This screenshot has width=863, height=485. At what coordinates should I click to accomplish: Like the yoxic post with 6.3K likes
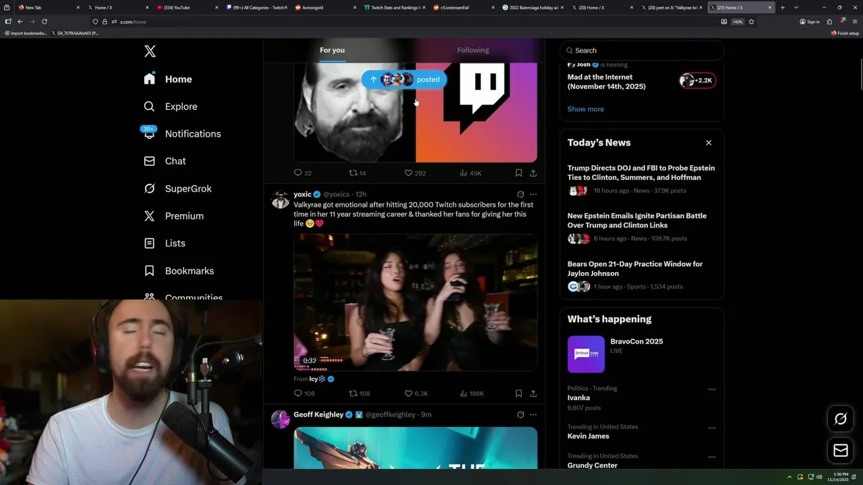(415, 393)
